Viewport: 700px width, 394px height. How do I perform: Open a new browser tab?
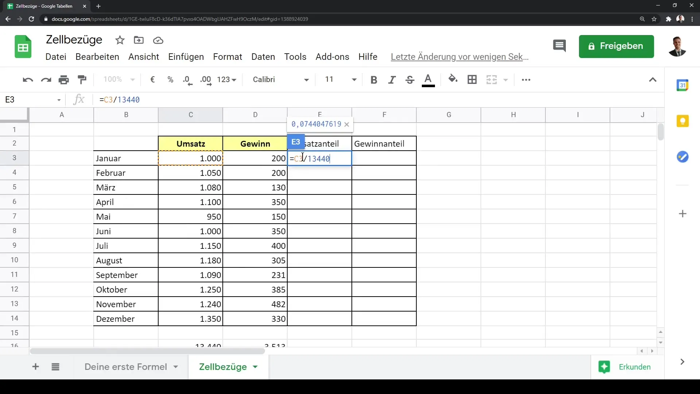pos(98,6)
